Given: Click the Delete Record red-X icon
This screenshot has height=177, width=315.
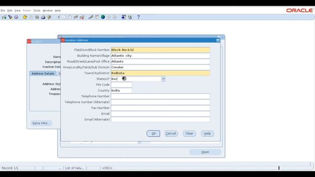Looking at the screenshot, I should (x=82, y=17).
